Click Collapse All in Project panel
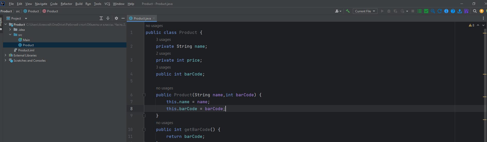This screenshot has width=487, height=142. pos(108,18)
